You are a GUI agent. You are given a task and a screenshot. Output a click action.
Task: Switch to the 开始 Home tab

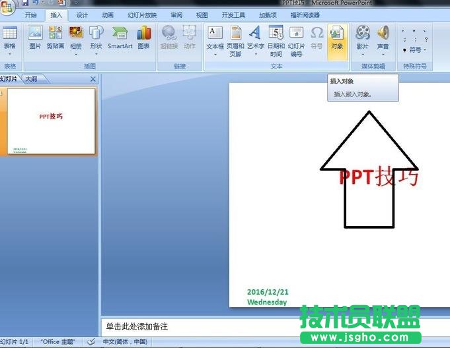(x=30, y=15)
